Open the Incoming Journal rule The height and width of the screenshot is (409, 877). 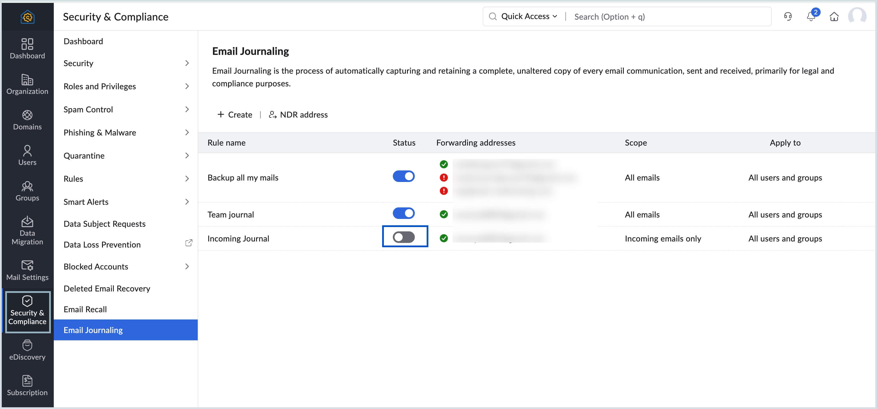238,239
